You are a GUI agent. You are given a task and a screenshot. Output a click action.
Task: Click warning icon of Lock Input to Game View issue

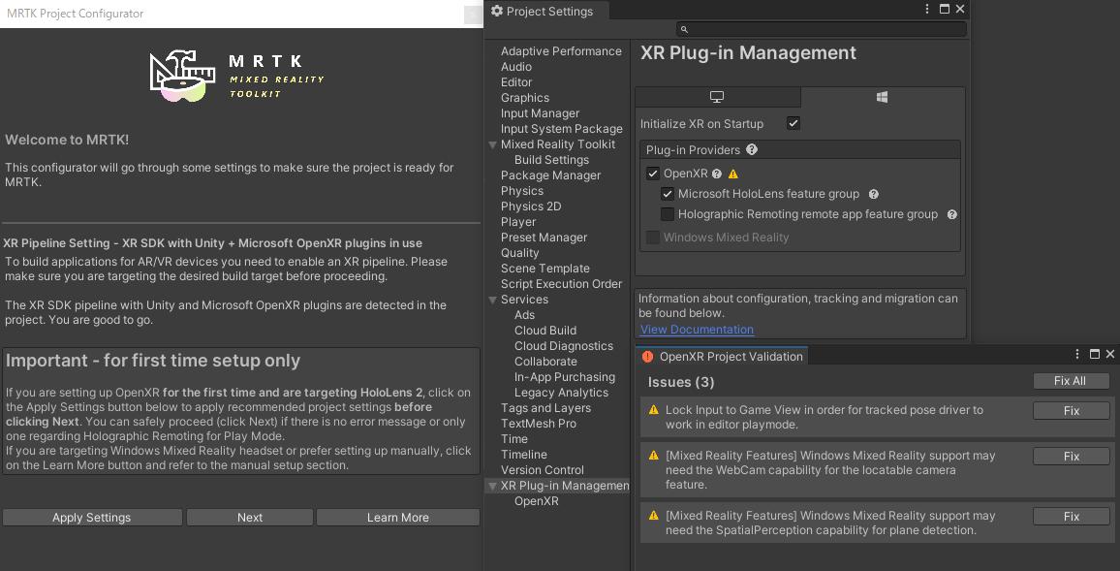(x=653, y=410)
